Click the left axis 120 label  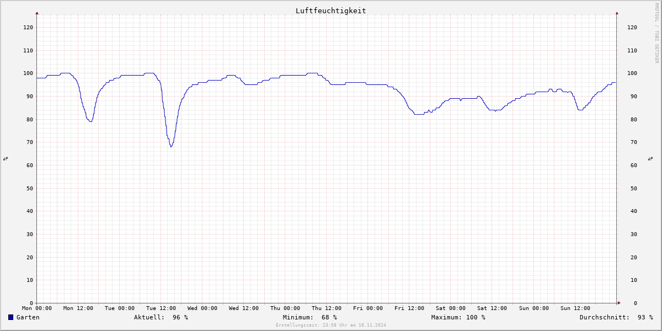(28, 27)
